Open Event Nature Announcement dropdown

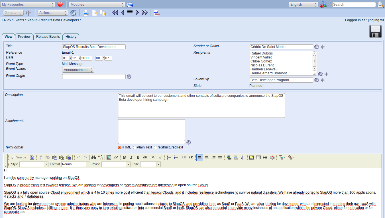point(78,70)
